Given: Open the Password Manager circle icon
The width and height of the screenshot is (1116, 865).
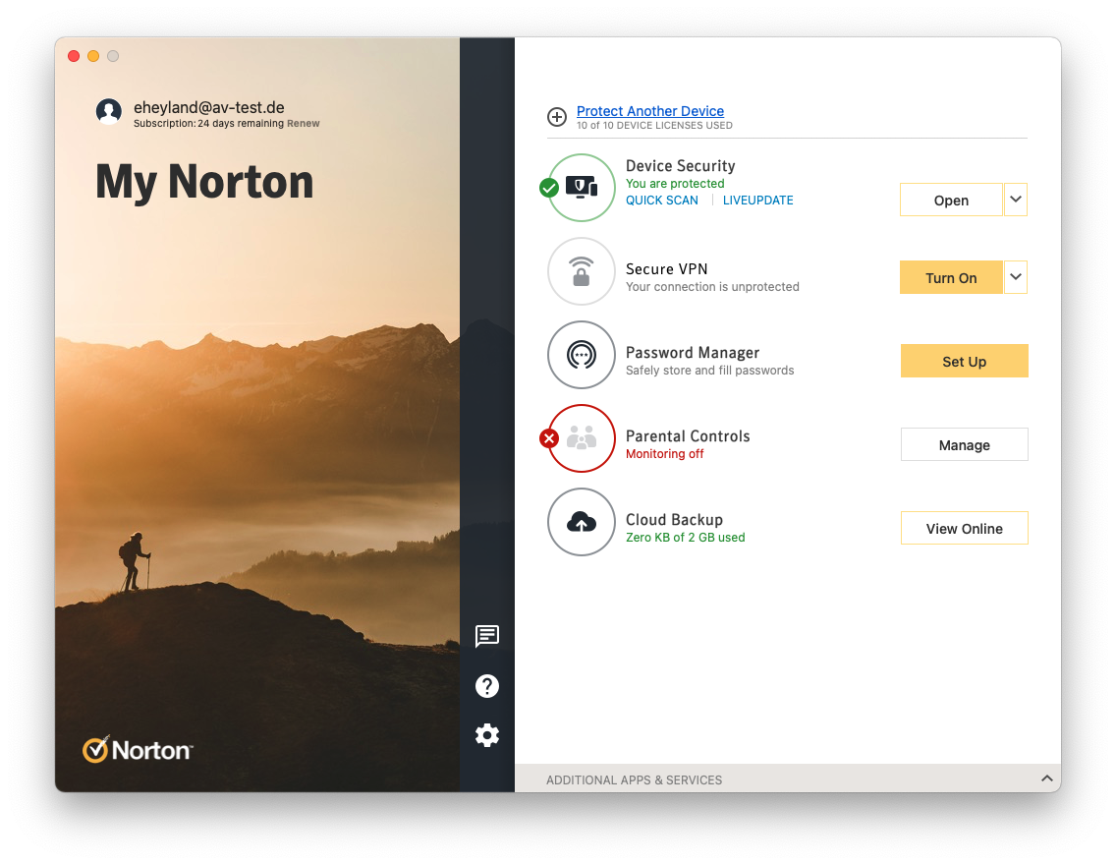Looking at the screenshot, I should [x=582, y=355].
